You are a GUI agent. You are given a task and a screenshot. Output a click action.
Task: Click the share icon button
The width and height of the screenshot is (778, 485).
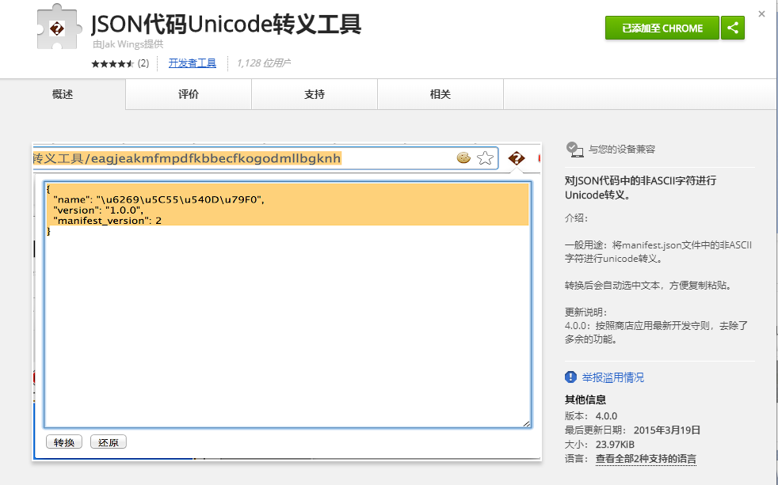pyautogui.click(x=732, y=28)
